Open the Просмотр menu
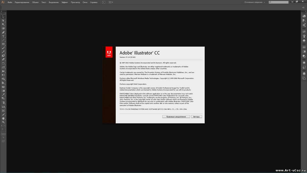Image resolution: width=307 pixels, height=173 pixels. [x=75, y=2]
